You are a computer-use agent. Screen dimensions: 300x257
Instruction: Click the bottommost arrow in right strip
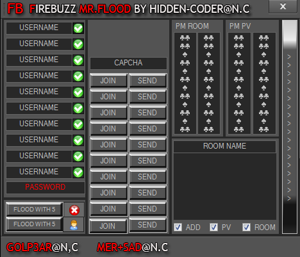[289, 198]
